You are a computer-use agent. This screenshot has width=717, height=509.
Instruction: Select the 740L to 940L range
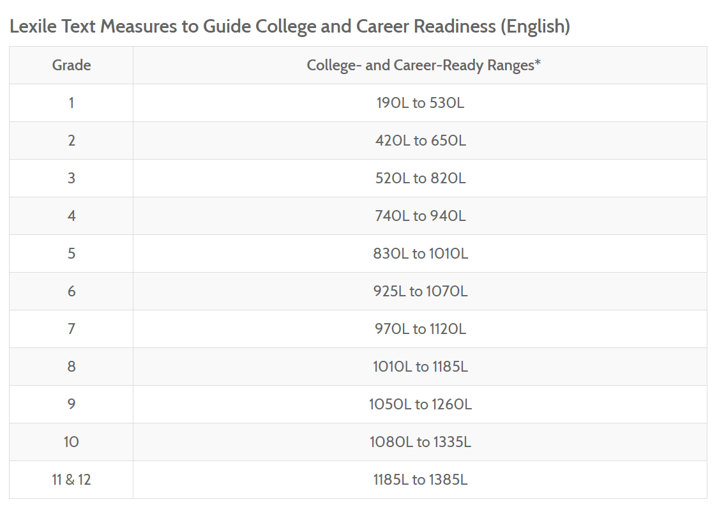click(x=420, y=216)
